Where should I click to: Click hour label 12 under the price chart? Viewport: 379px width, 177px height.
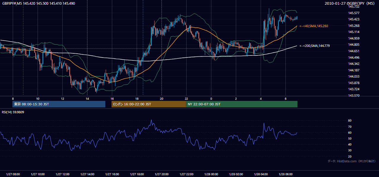click(x=63, y=99)
